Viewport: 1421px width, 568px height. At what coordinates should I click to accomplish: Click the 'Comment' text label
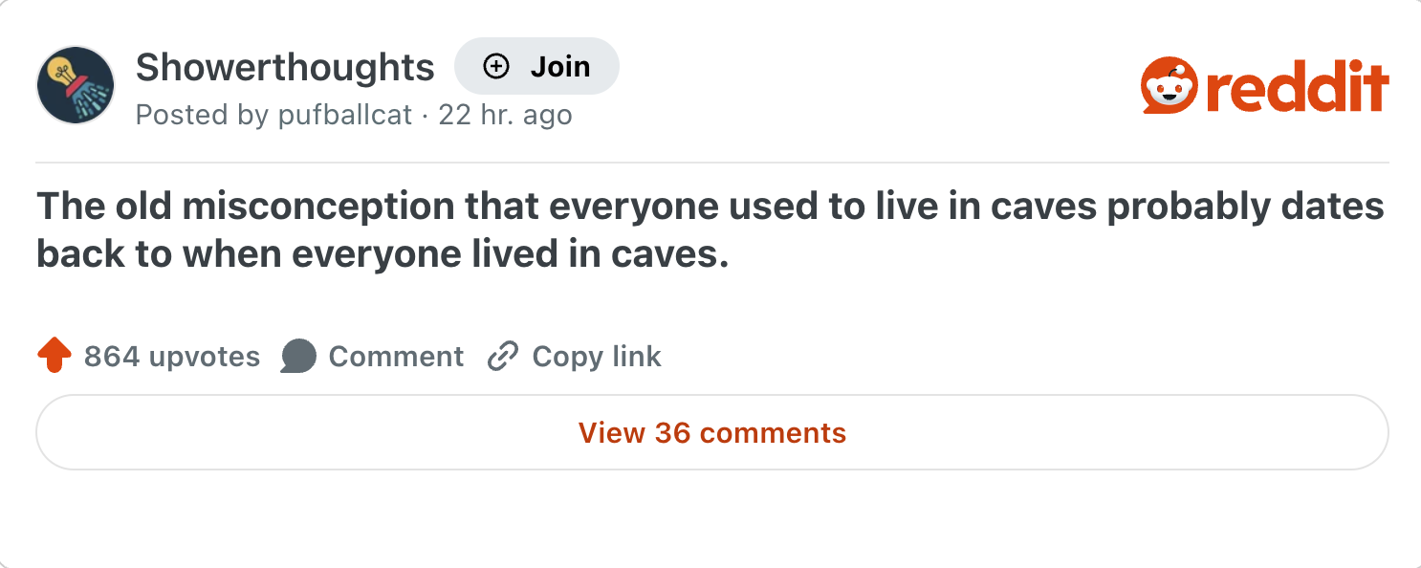[396, 357]
